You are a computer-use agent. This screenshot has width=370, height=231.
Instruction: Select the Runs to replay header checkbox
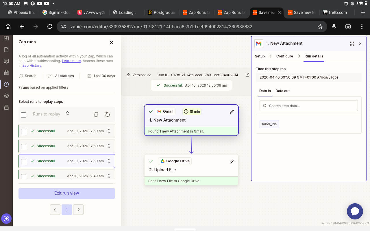(x=23, y=114)
